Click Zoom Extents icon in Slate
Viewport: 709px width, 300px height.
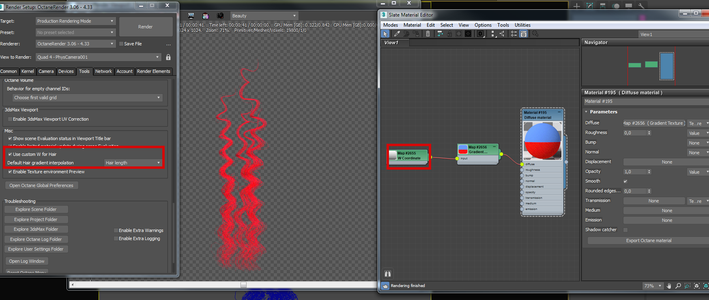pyautogui.click(x=697, y=286)
